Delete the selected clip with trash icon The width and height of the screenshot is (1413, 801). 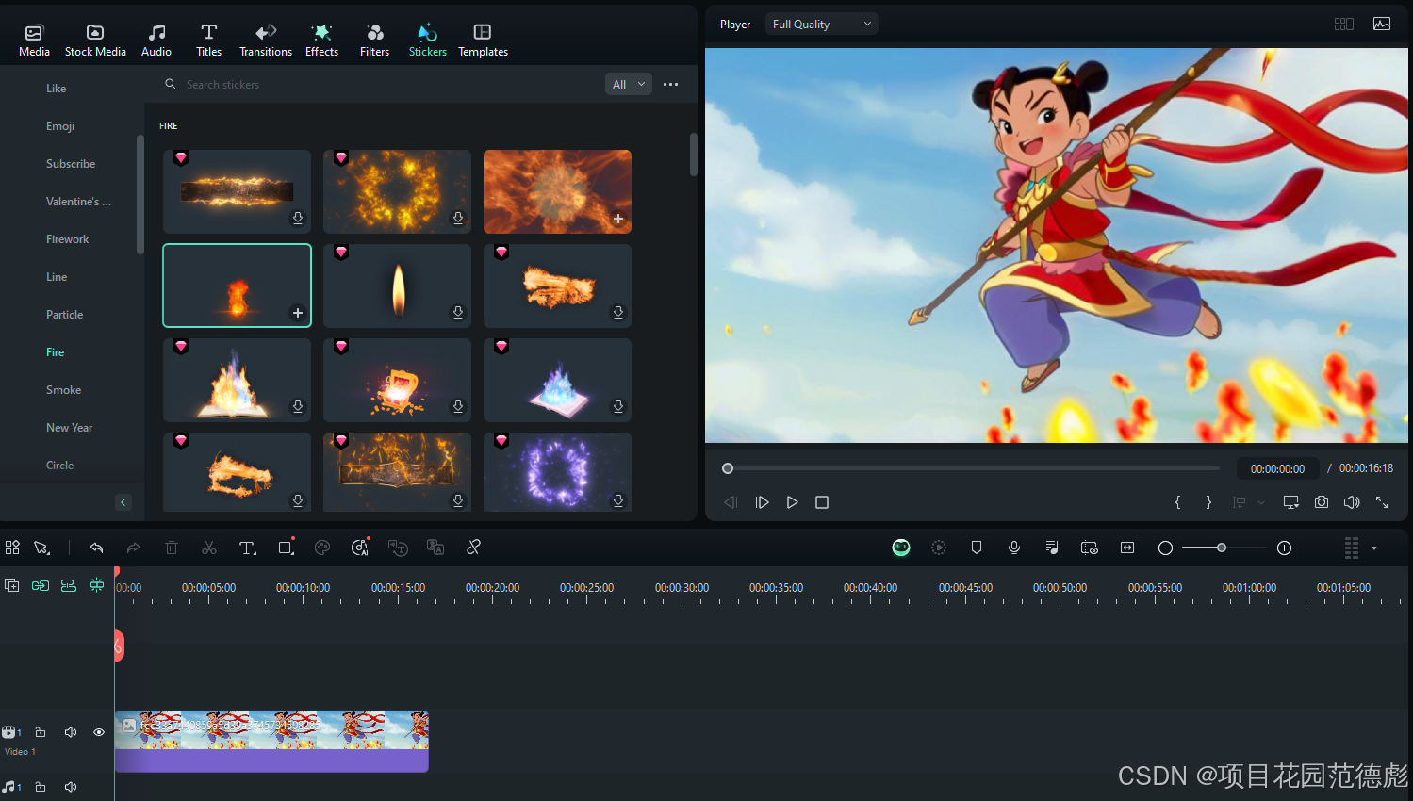click(x=172, y=548)
